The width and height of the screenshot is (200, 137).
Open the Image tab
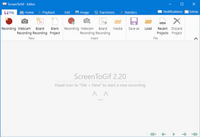(82, 12)
